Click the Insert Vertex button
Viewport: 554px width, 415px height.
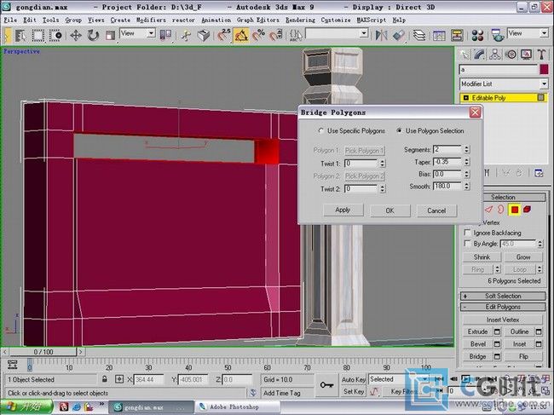point(502,320)
